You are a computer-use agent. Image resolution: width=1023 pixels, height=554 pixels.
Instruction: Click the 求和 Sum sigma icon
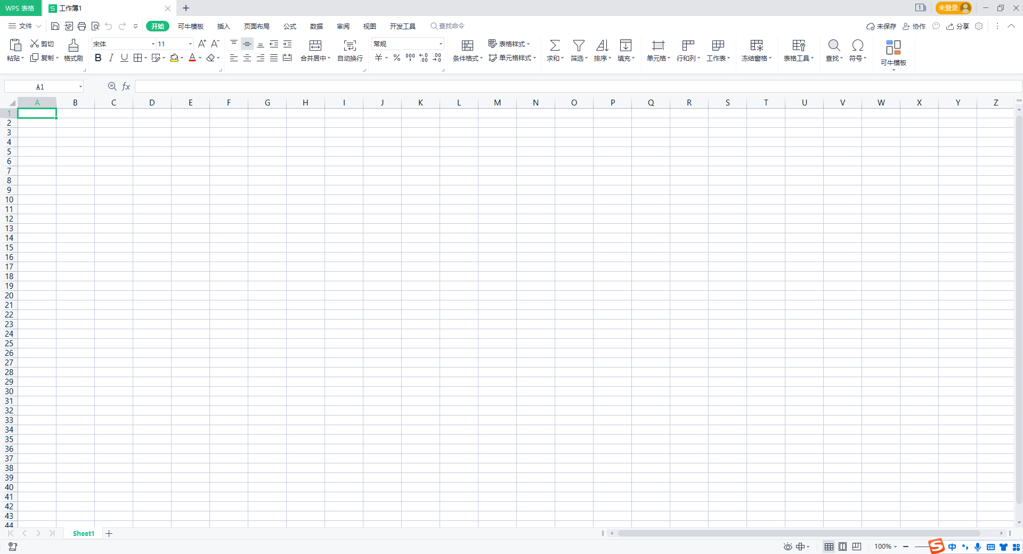[x=555, y=45]
